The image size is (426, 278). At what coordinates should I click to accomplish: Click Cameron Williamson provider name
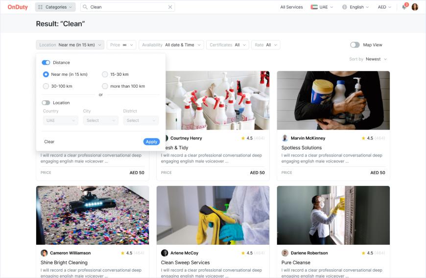tap(71, 253)
